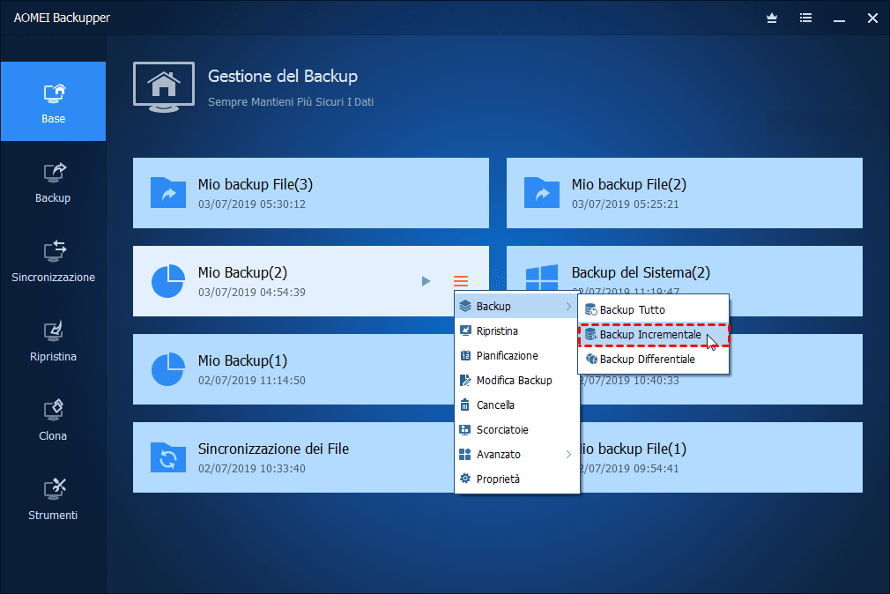890x594 pixels.
Task: Select Backup in the context menu
Action: tap(517, 306)
